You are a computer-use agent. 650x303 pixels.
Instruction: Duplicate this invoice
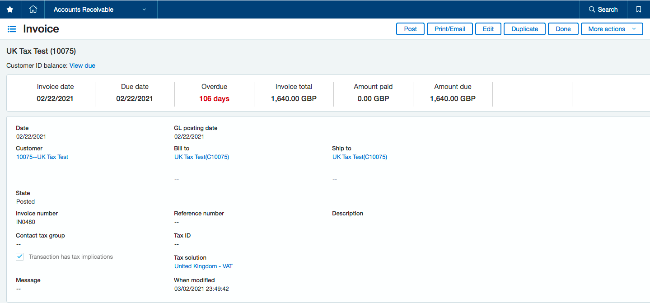point(524,28)
